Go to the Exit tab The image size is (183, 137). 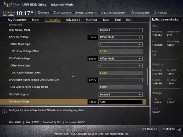[129, 20]
